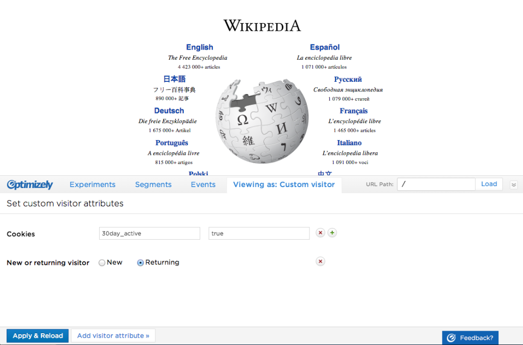Click the Optimizely logo
The height and width of the screenshot is (345, 523).
30,185
